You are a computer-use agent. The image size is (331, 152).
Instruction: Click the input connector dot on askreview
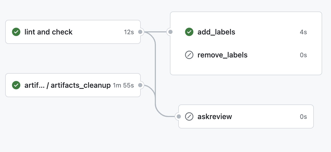(x=179, y=116)
